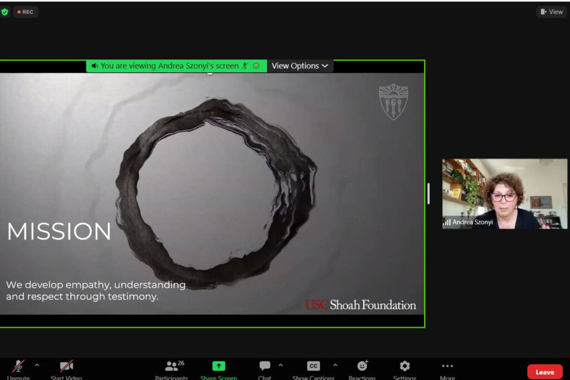Expand audio options arrow beside Unmute
The height and width of the screenshot is (380, 570).
click(37, 365)
